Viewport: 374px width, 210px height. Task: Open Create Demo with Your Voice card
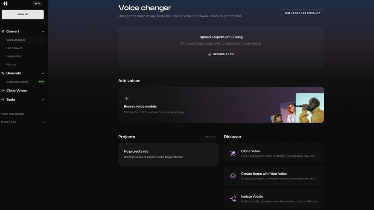pyautogui.click(x=274, y=176)
